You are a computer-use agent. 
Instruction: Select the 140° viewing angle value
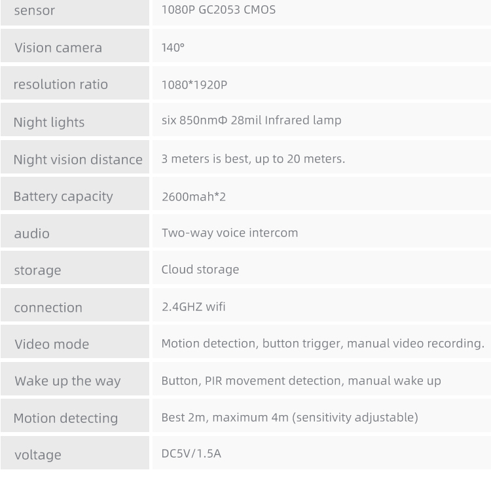(173, 48)
